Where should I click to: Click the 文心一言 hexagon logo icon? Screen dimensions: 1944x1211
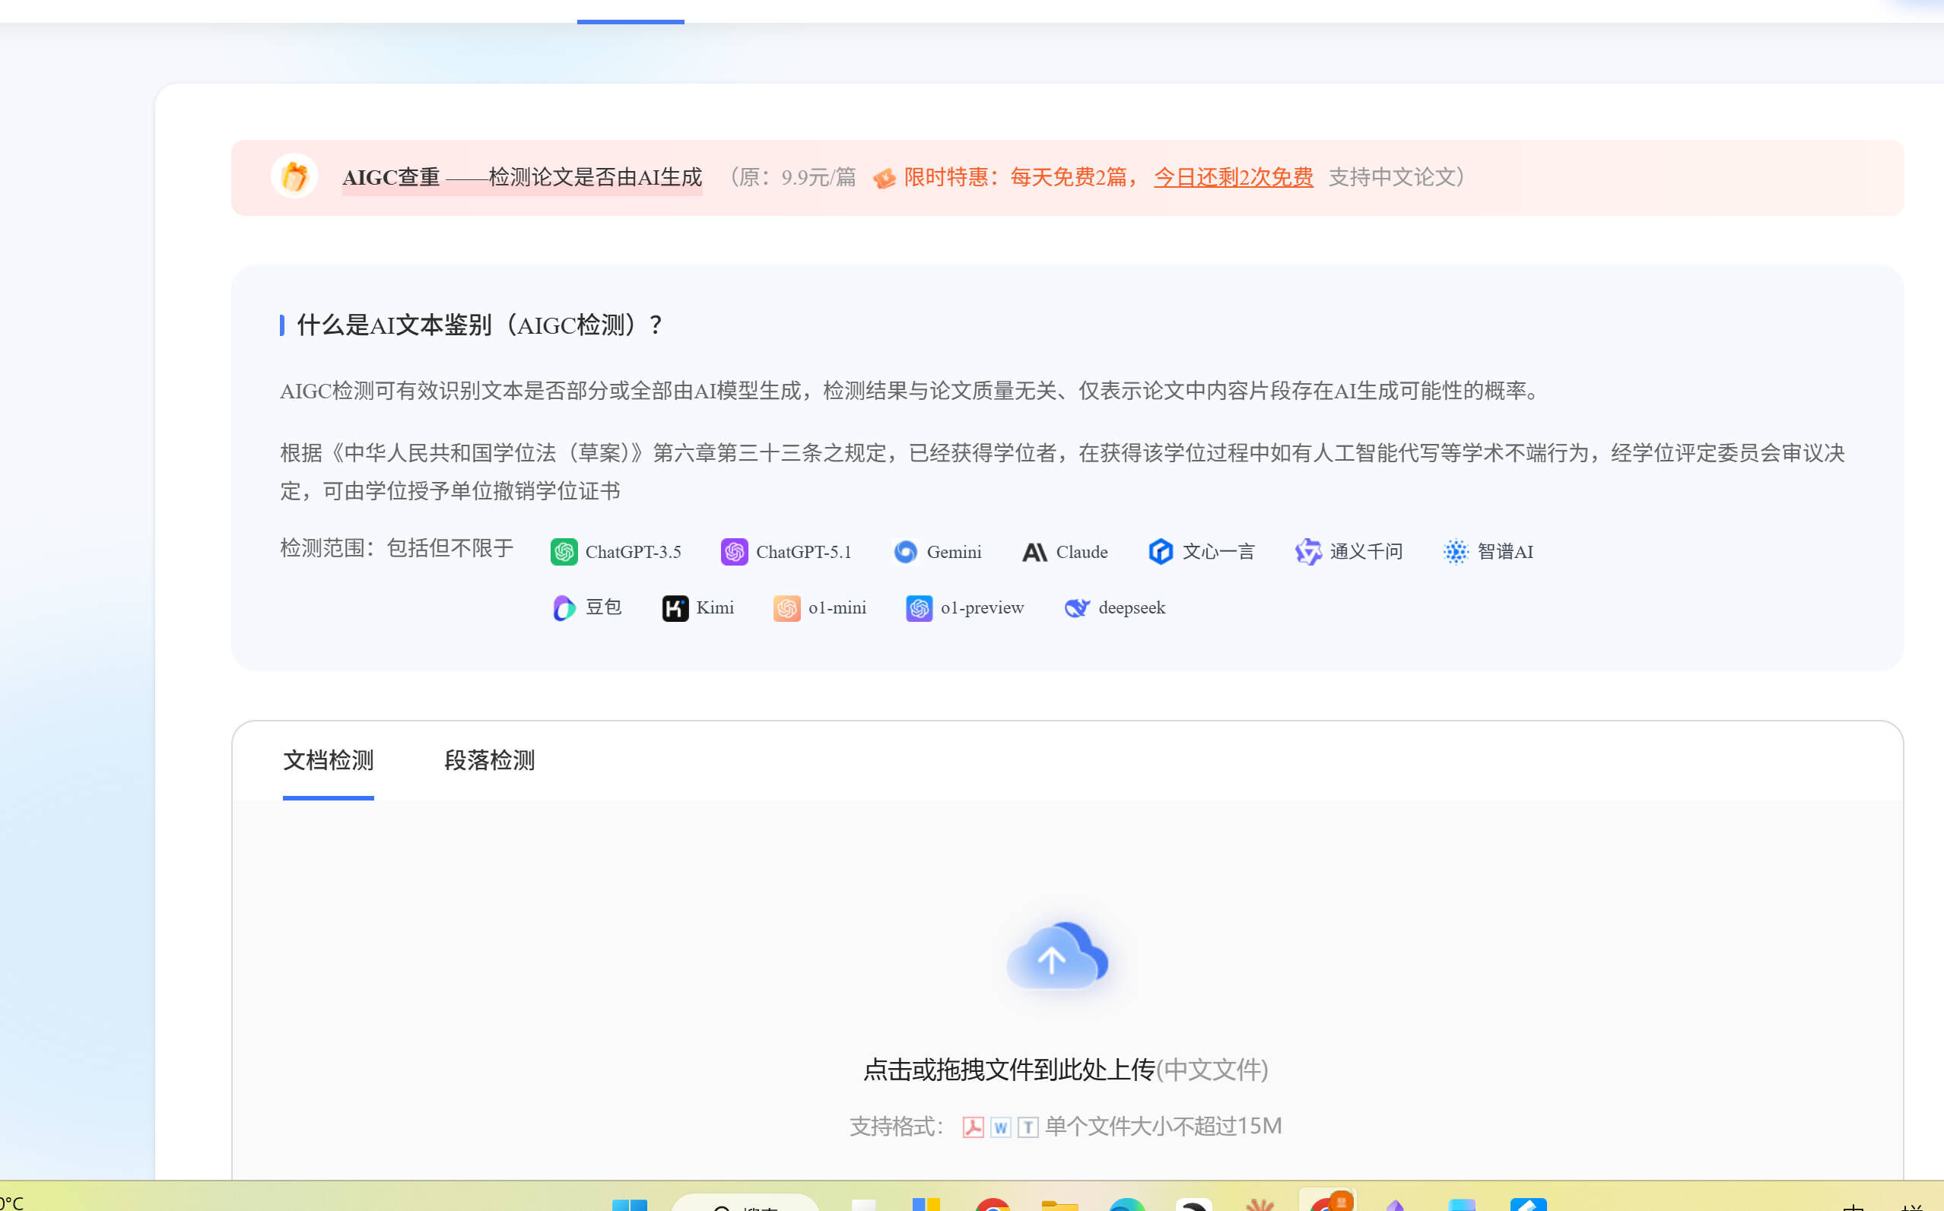pyautogui.click(x=1161, y=552)
